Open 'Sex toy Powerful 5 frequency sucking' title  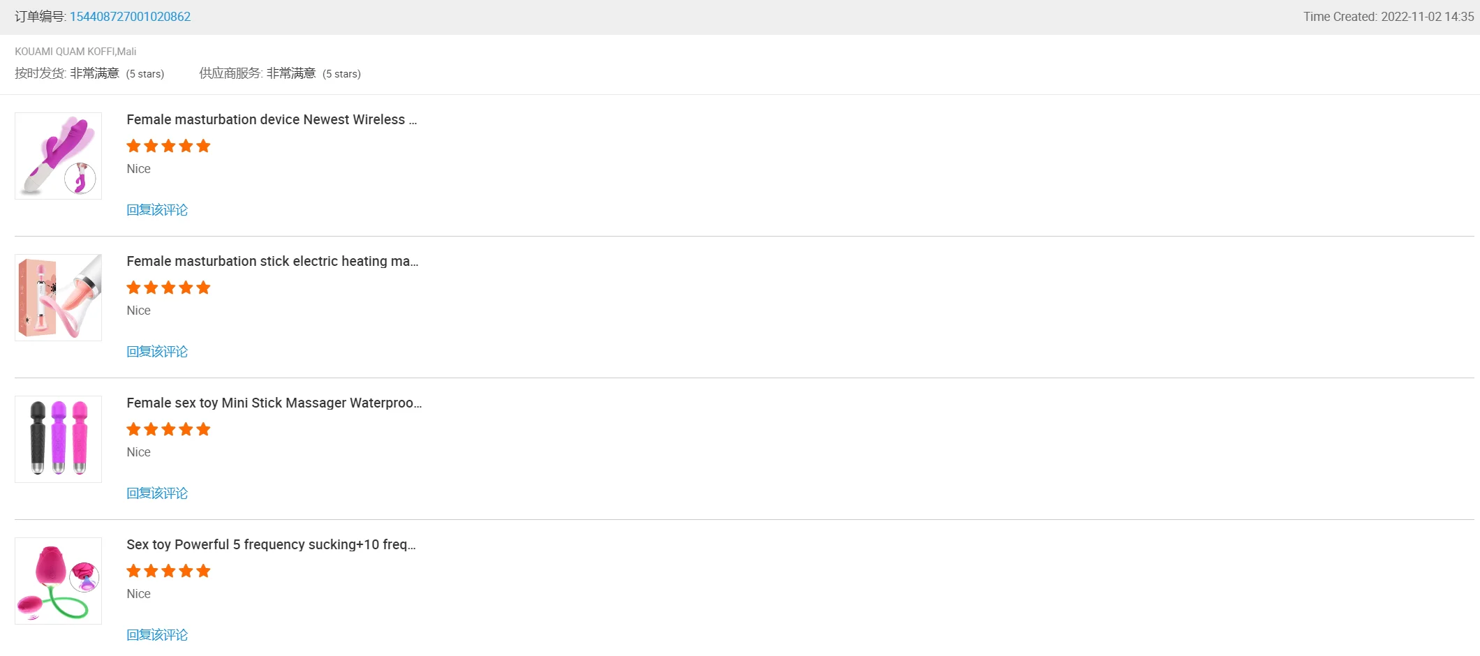click(x=271, y=545)
